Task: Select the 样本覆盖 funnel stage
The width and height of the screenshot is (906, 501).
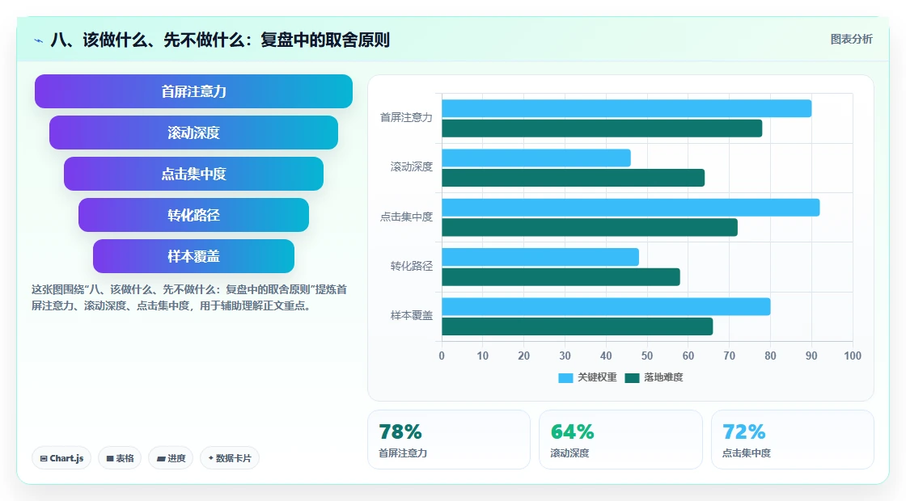Action: (x=193, y=256)
